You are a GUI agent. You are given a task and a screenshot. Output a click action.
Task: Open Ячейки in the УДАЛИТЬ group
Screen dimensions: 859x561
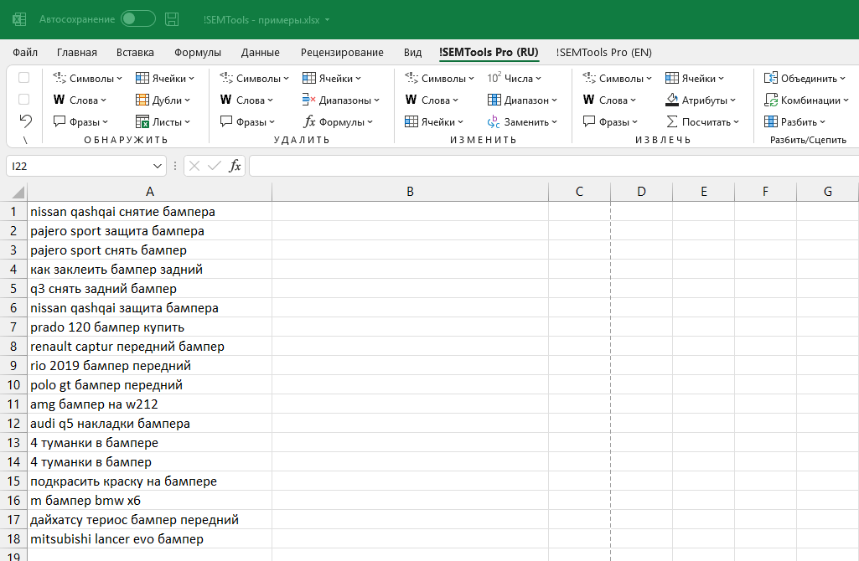(x=331, y=78)
